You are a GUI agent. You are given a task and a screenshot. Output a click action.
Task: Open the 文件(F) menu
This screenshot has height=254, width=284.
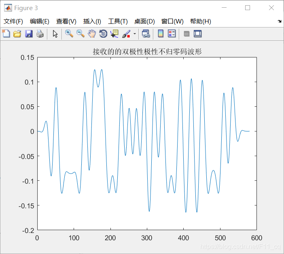pyautogui.click(x=13, y=21)
